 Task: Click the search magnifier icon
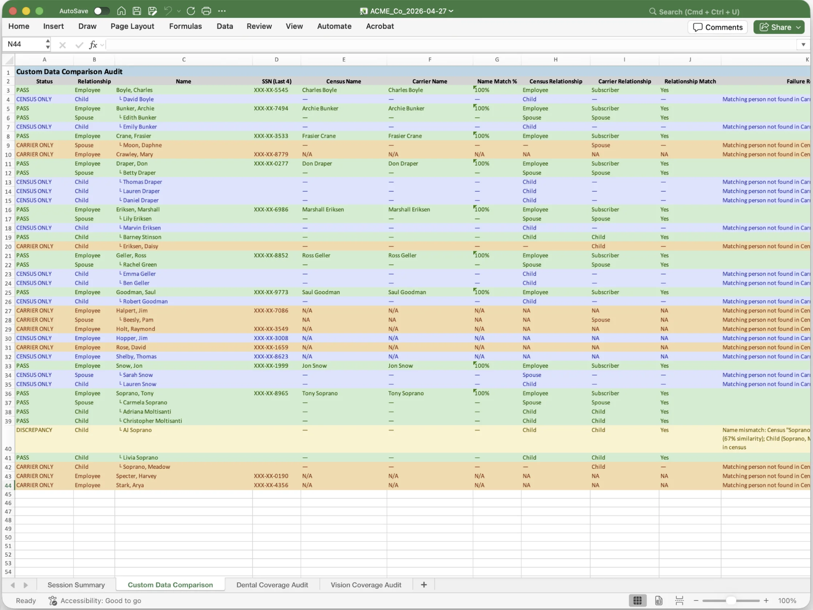pyautogui.click(x=652, y=11)
